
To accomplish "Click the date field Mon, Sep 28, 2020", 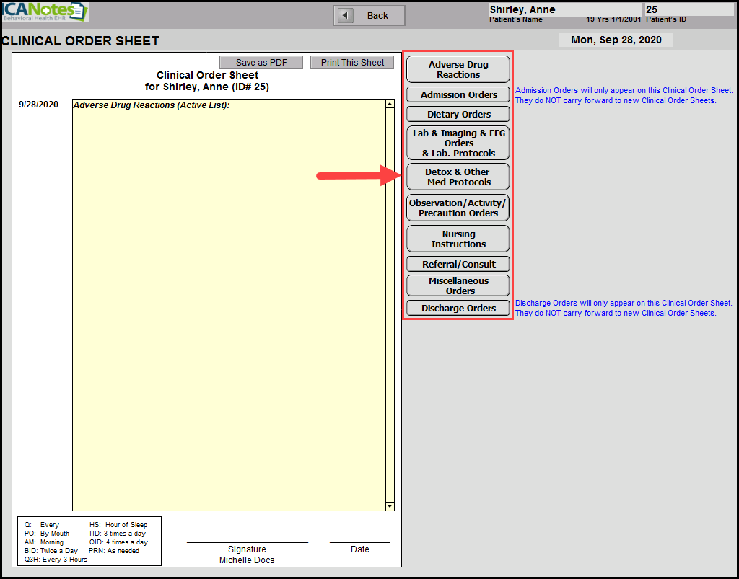I will pyautogui.click(x=615, y=40).
